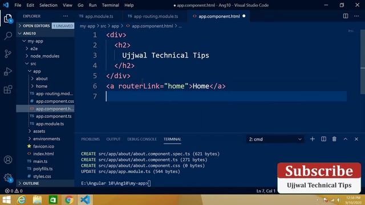This screenshot has height=205, width=365.
Task: Click the Windows Start button
Action: tap(6, 200)
